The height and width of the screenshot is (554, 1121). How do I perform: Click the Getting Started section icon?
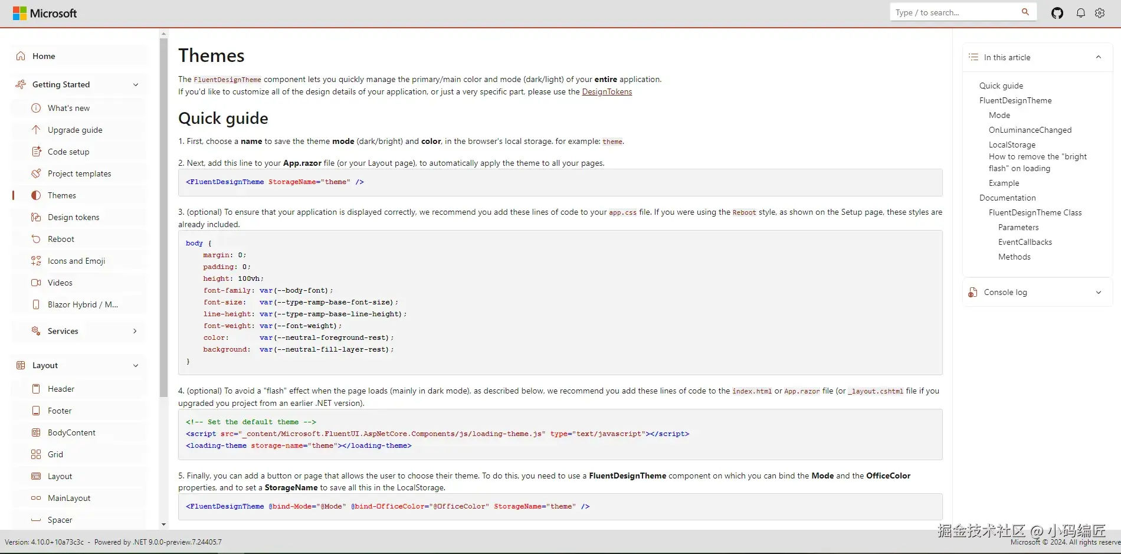(x=21, y=84)
